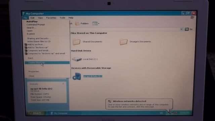Select Open from the File menu
Screen dimensions: 215x121
click(30, 31)
